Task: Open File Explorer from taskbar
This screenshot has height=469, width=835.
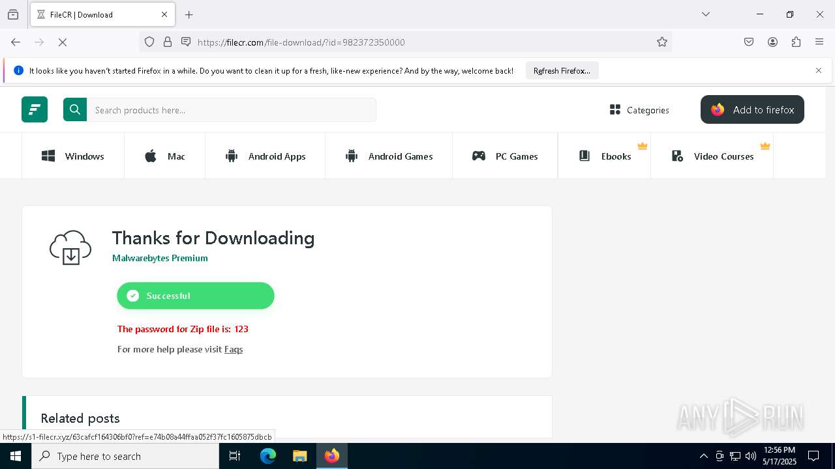Action: click(x=299, y=456)
